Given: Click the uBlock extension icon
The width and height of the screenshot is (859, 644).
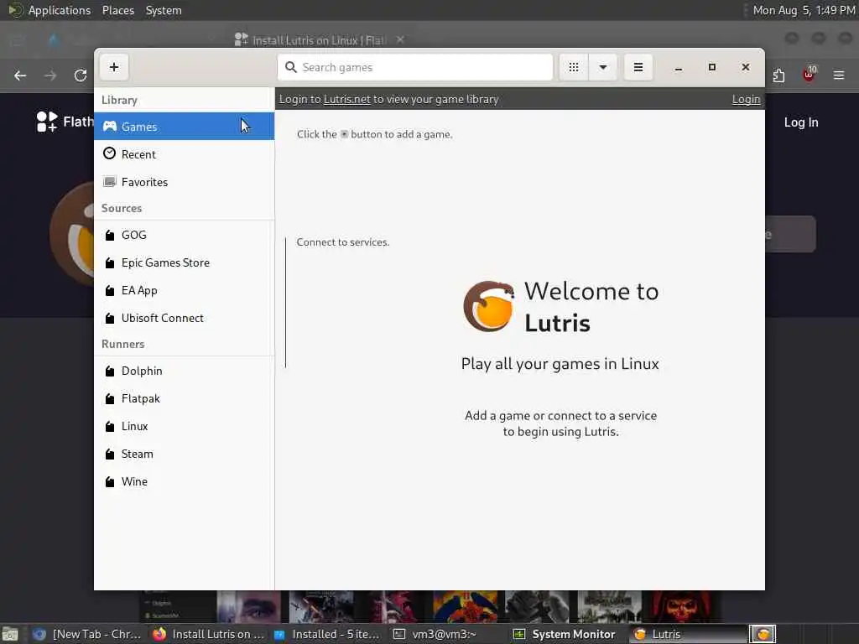Looking at the screenshot, I should pos(809,75).
